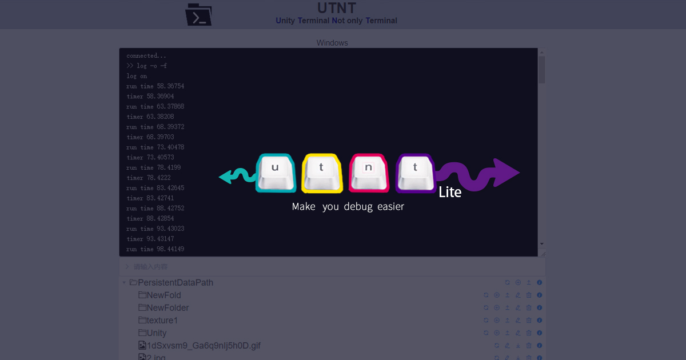Click the "timer 63.38208" log line

click(150, 117)
